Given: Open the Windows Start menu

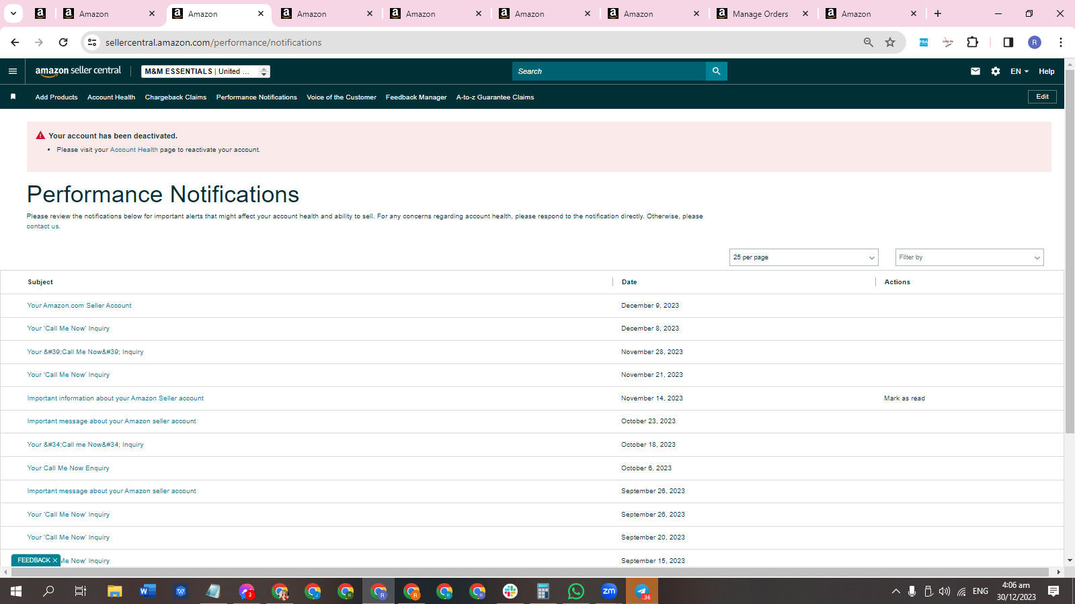Looking at the screenshot, I should (x=16, y=591).
